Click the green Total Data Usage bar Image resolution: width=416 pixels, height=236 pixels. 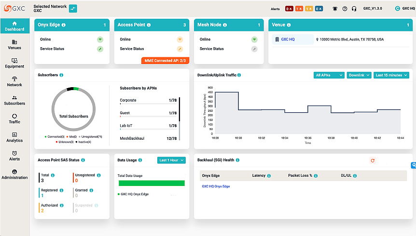click(151, 183)
